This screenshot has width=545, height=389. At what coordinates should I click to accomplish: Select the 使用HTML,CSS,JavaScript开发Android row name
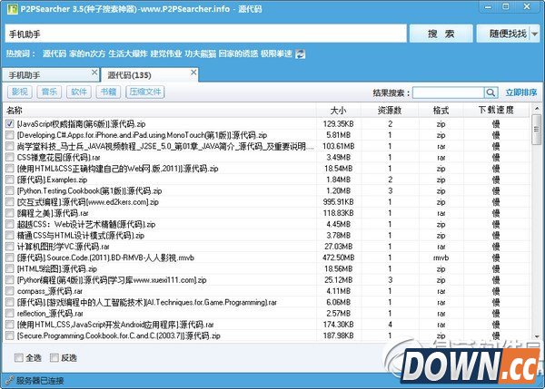(115, 325)
